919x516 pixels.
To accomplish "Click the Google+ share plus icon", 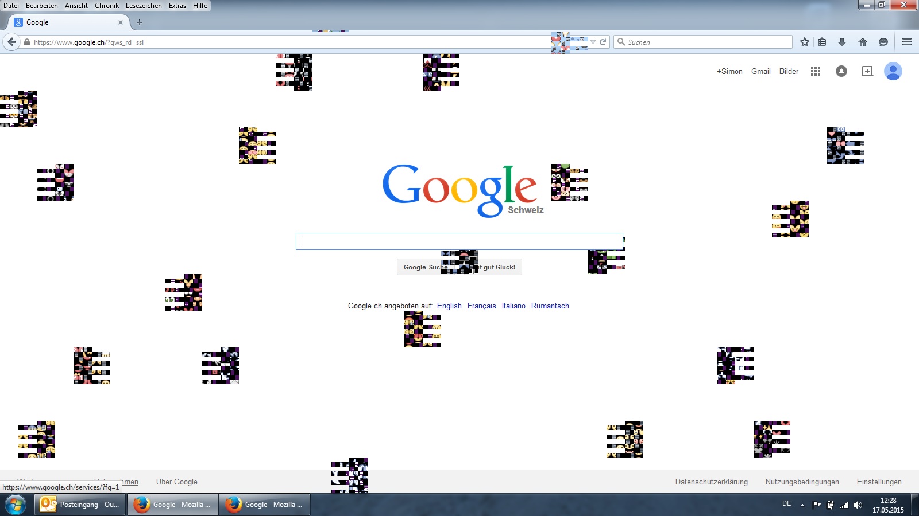I will 867,71.
